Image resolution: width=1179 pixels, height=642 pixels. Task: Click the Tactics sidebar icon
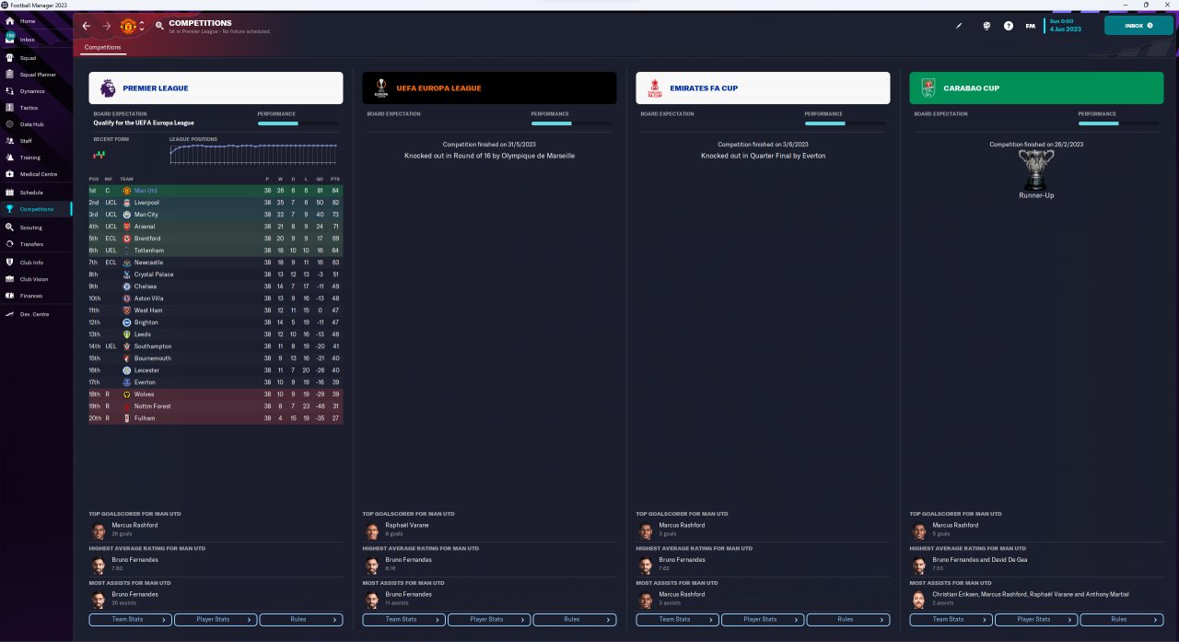coord(9,108)
